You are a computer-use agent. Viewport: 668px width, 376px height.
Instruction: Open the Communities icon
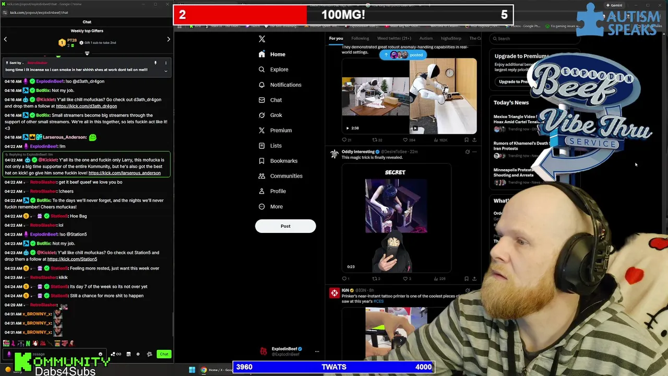coord(261,176)
